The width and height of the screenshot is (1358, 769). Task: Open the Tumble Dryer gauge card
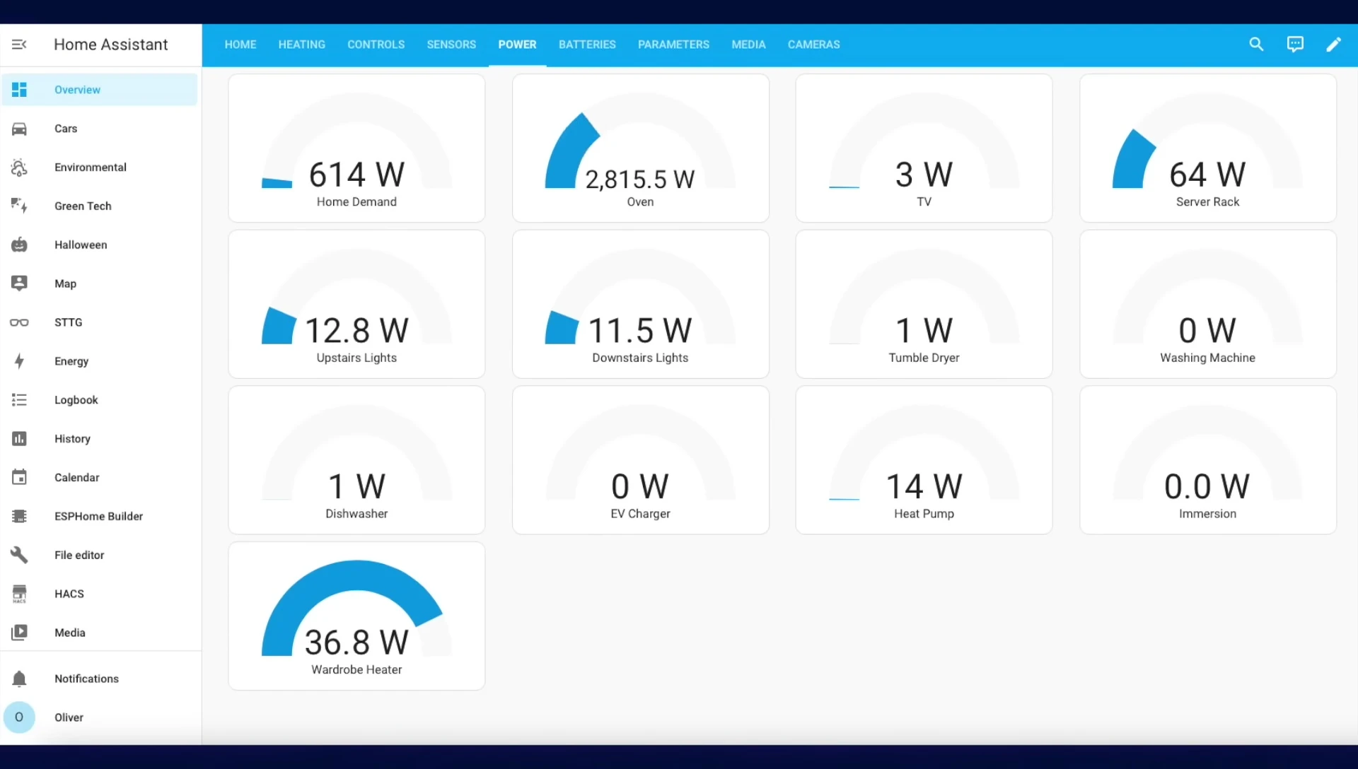click(x=924, y=304)
